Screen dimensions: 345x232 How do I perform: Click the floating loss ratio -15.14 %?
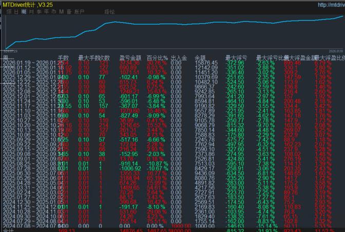[266, 226]
